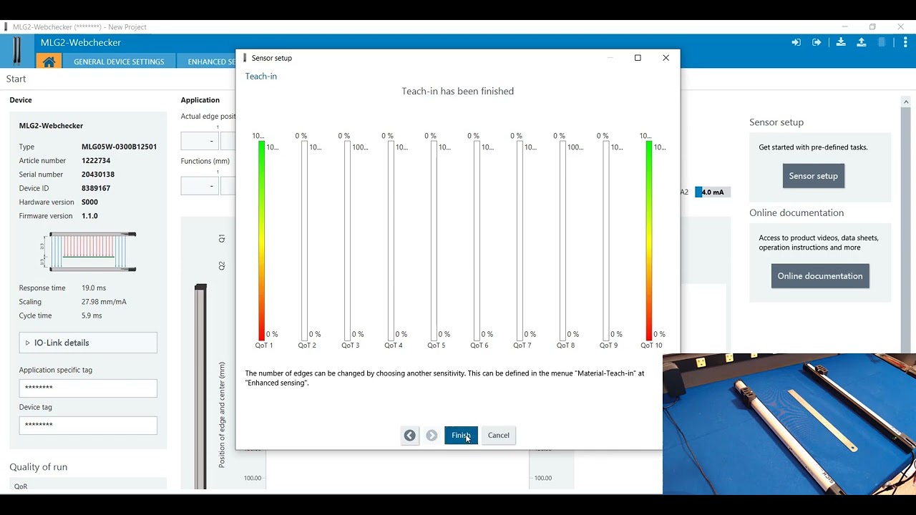Click Finish to complete the teach-in
This screenshot has height=515, width=916.
pyautogui.click(x=461, y=435)
